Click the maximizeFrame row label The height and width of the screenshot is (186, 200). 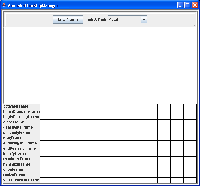coord(17,159)
